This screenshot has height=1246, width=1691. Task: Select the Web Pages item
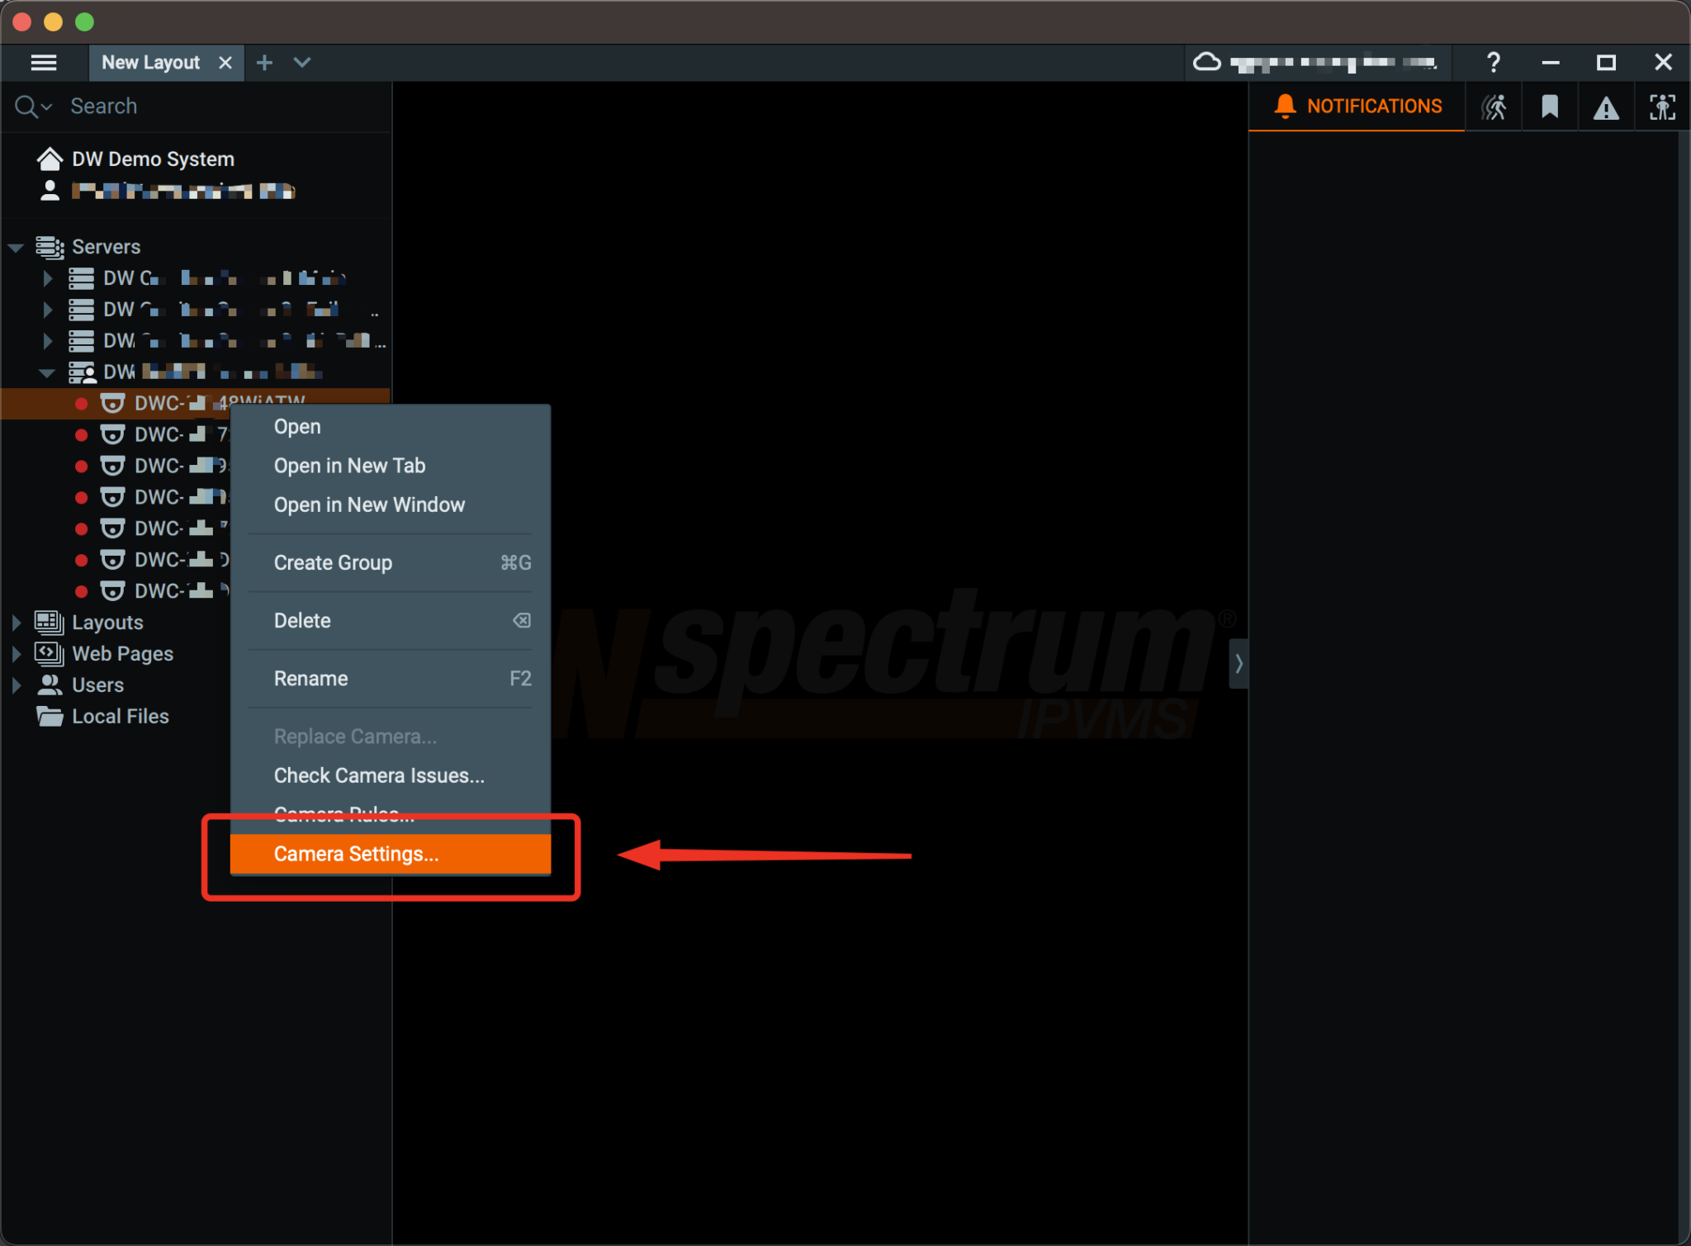pyautogui.click(x=122, y=654)
